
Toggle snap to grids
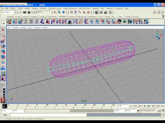pyautogui.click(x=71, y=12)
